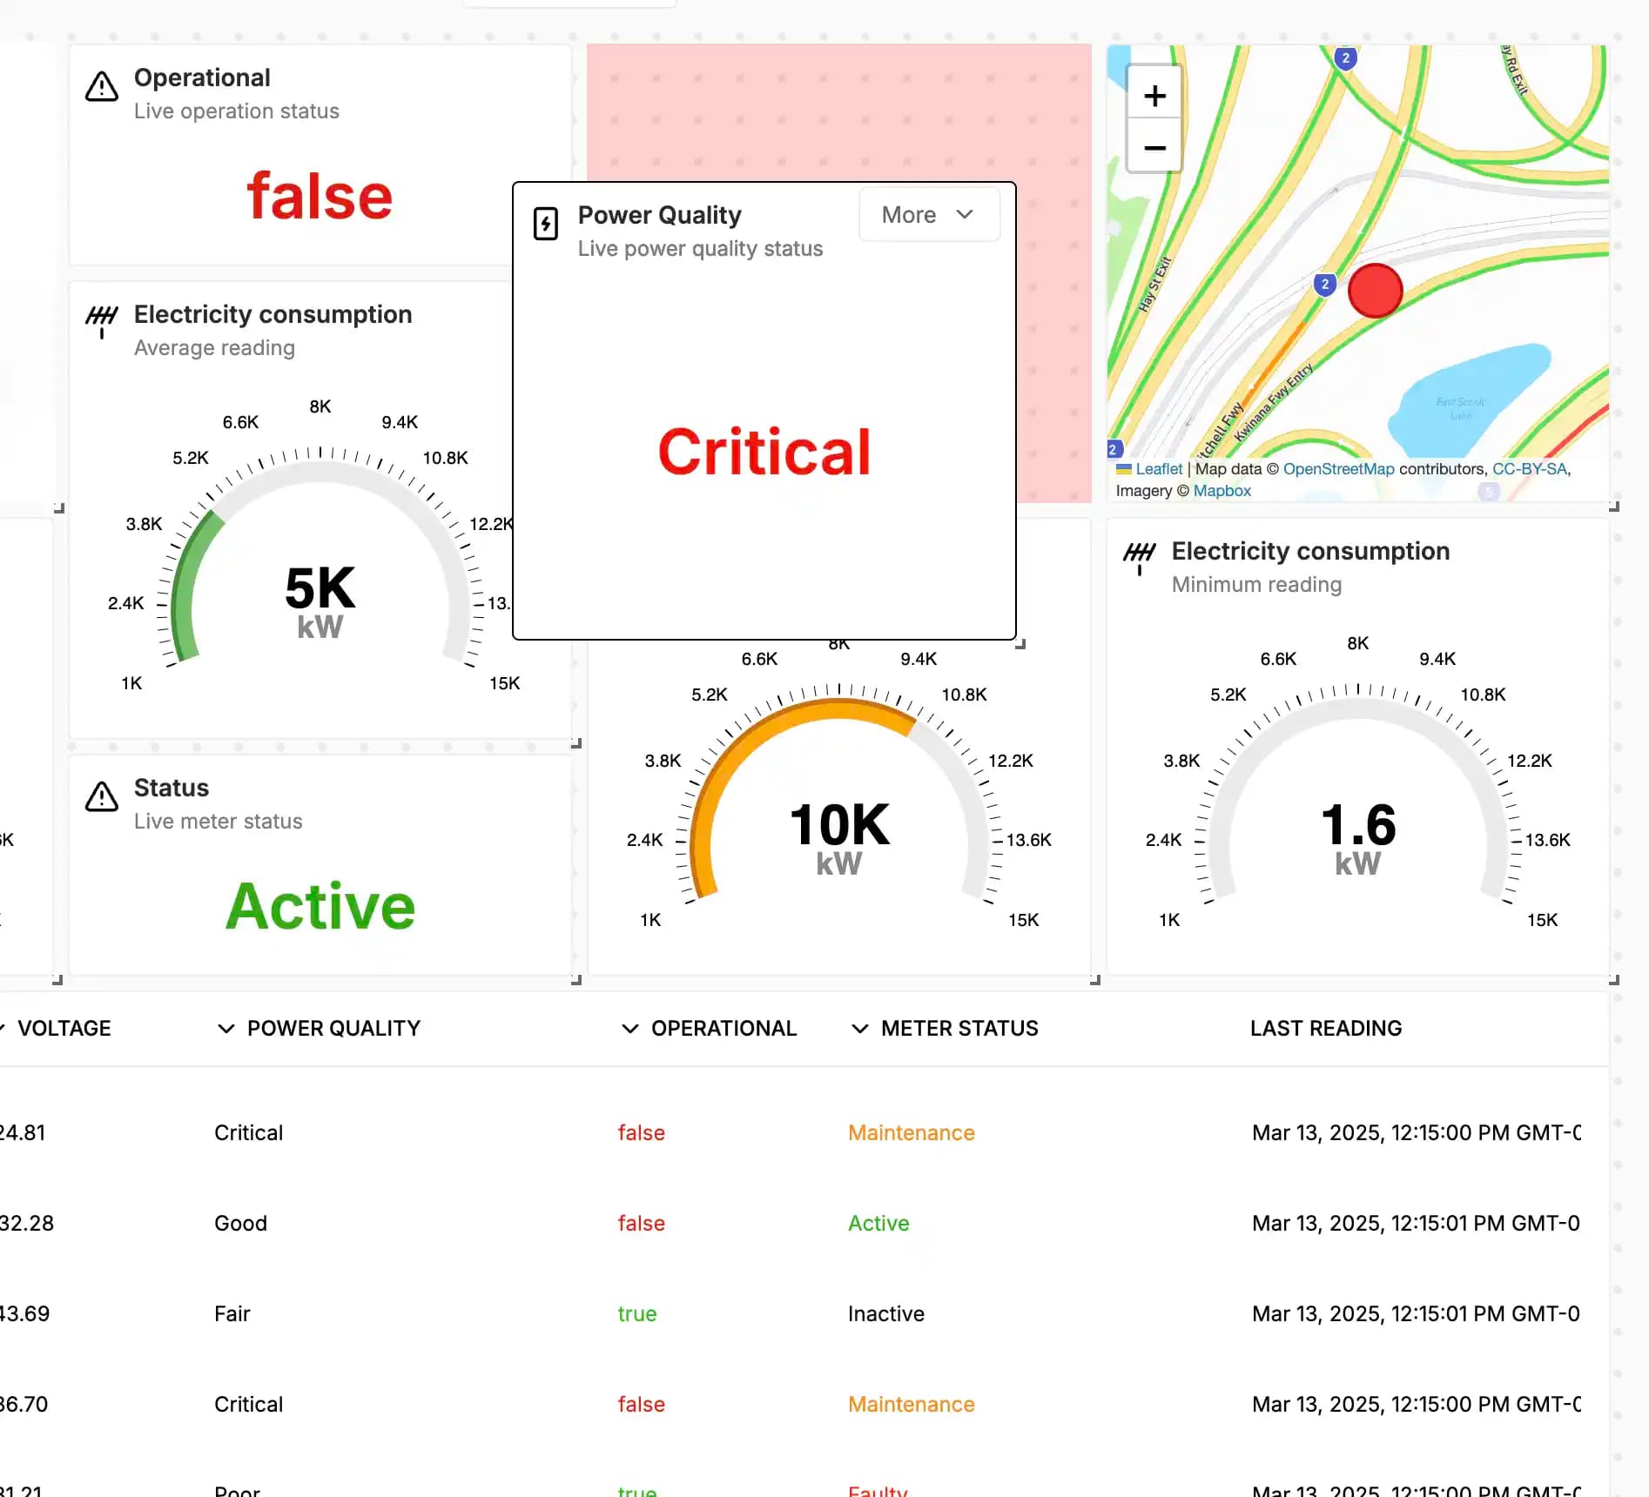Viewport: 1649px width, 1497px height.
Task: Open the Mapbox imagery link
Action: click(x=1222, y=491)
